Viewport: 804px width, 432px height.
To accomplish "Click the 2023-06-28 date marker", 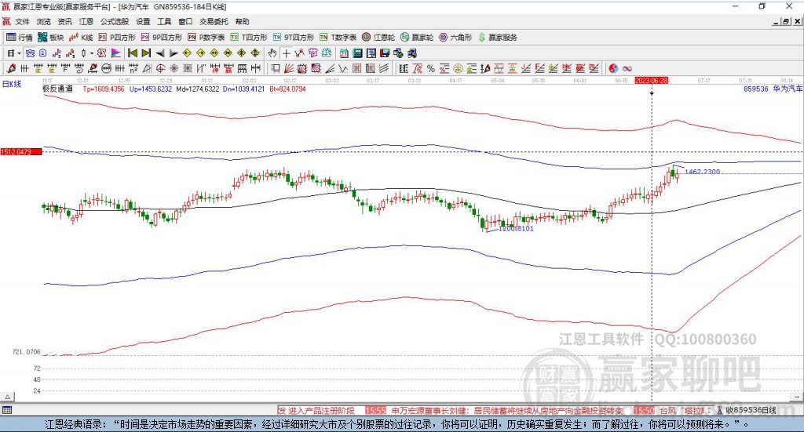I will tap(651, 80).
